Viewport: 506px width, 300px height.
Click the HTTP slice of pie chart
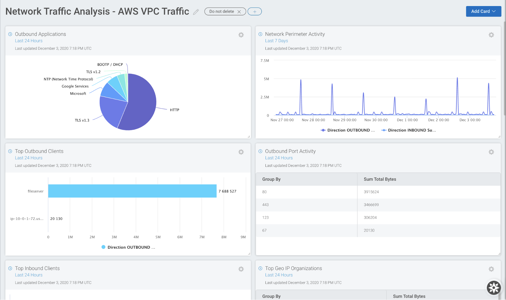click(142, 104)
